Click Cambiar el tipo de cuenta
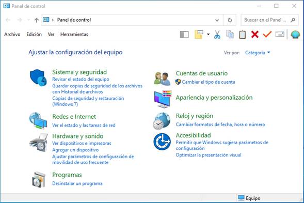 (x=209, y=82)
